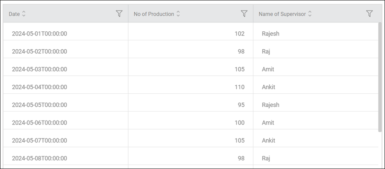Click the No of Production header label
Screen dimensions: 385x169
(154, 14)
